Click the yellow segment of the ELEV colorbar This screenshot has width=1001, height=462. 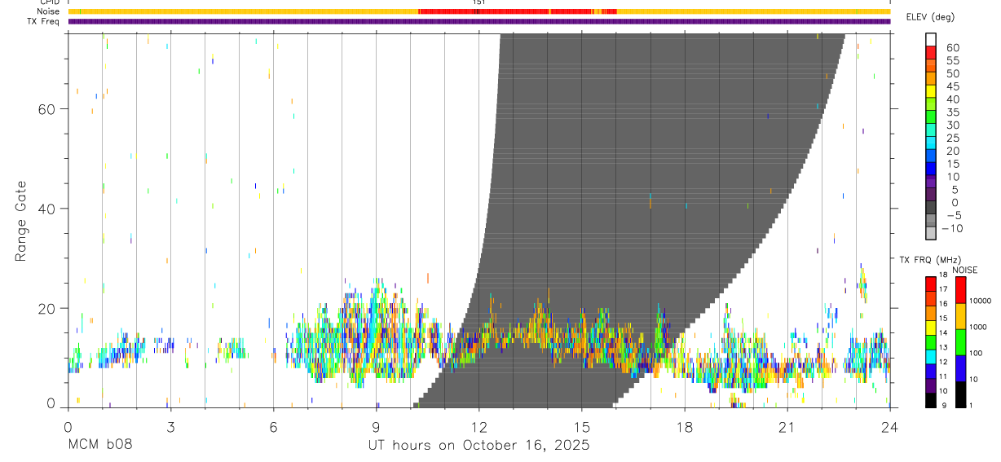tap(930, 92)
